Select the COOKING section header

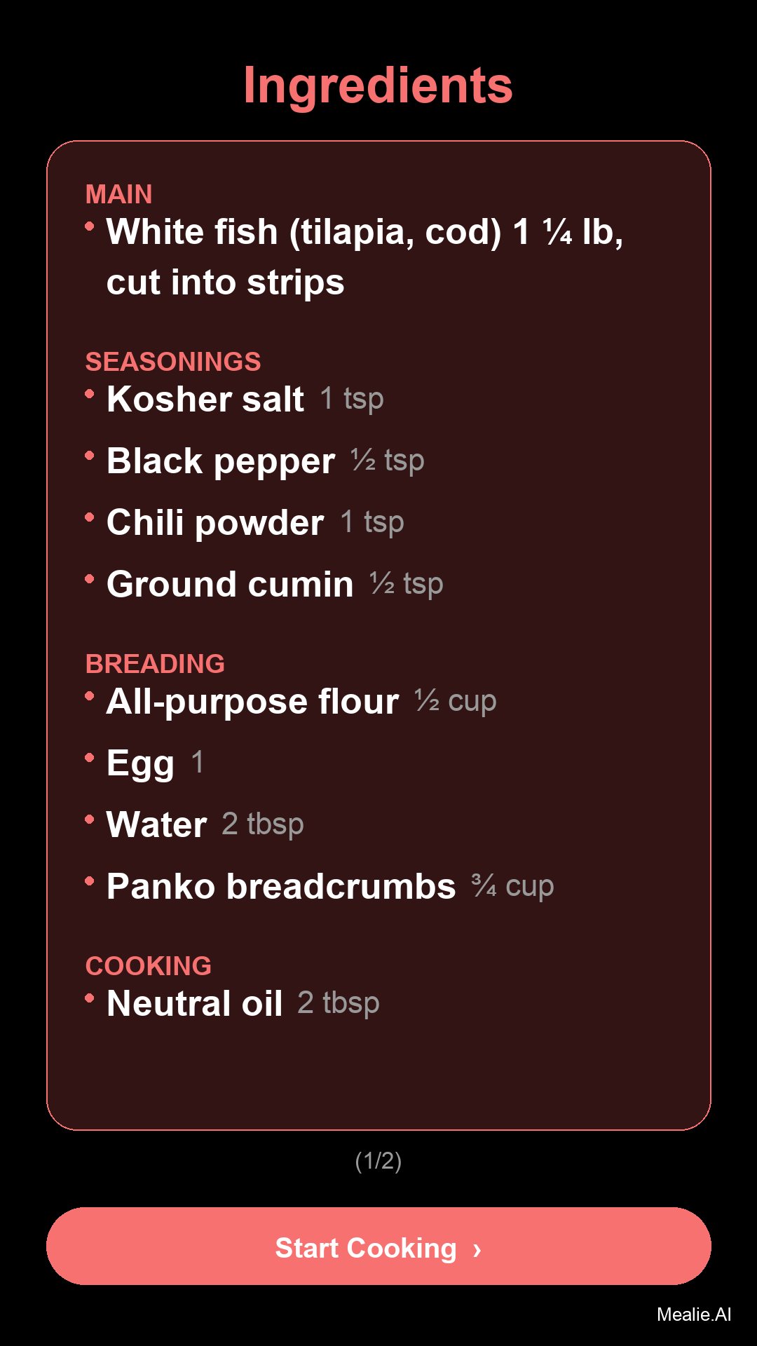tap(149, 966)
